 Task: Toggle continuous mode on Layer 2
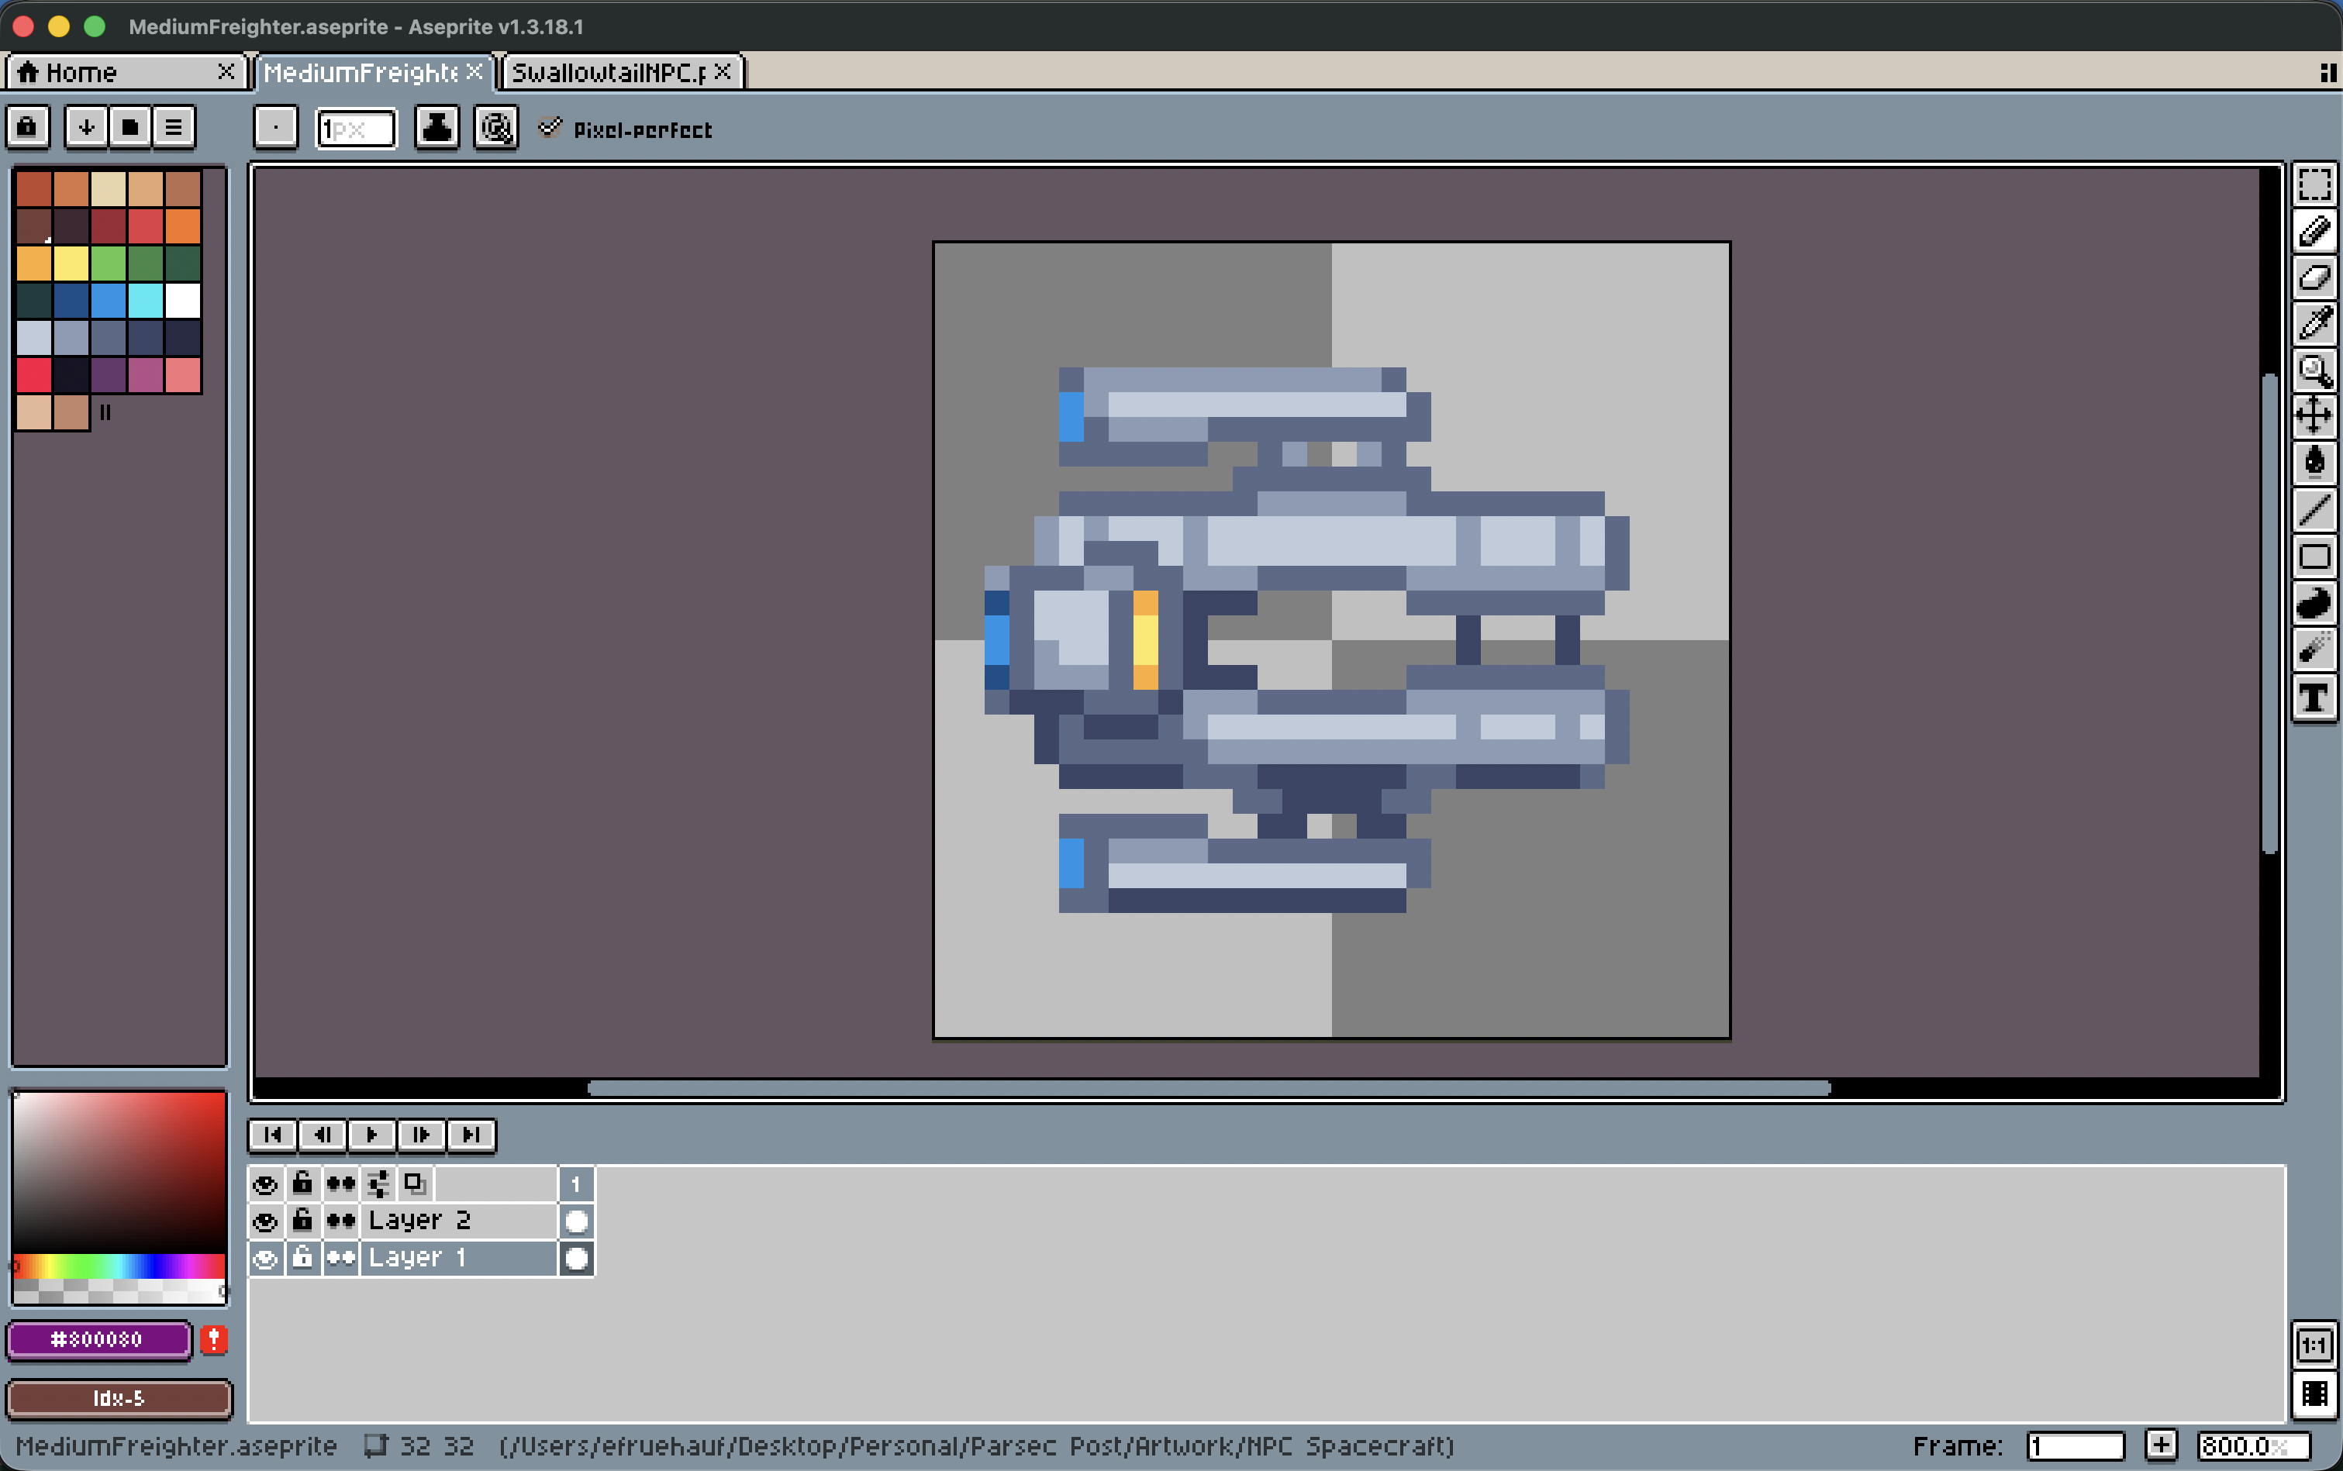click(340, 1221)
